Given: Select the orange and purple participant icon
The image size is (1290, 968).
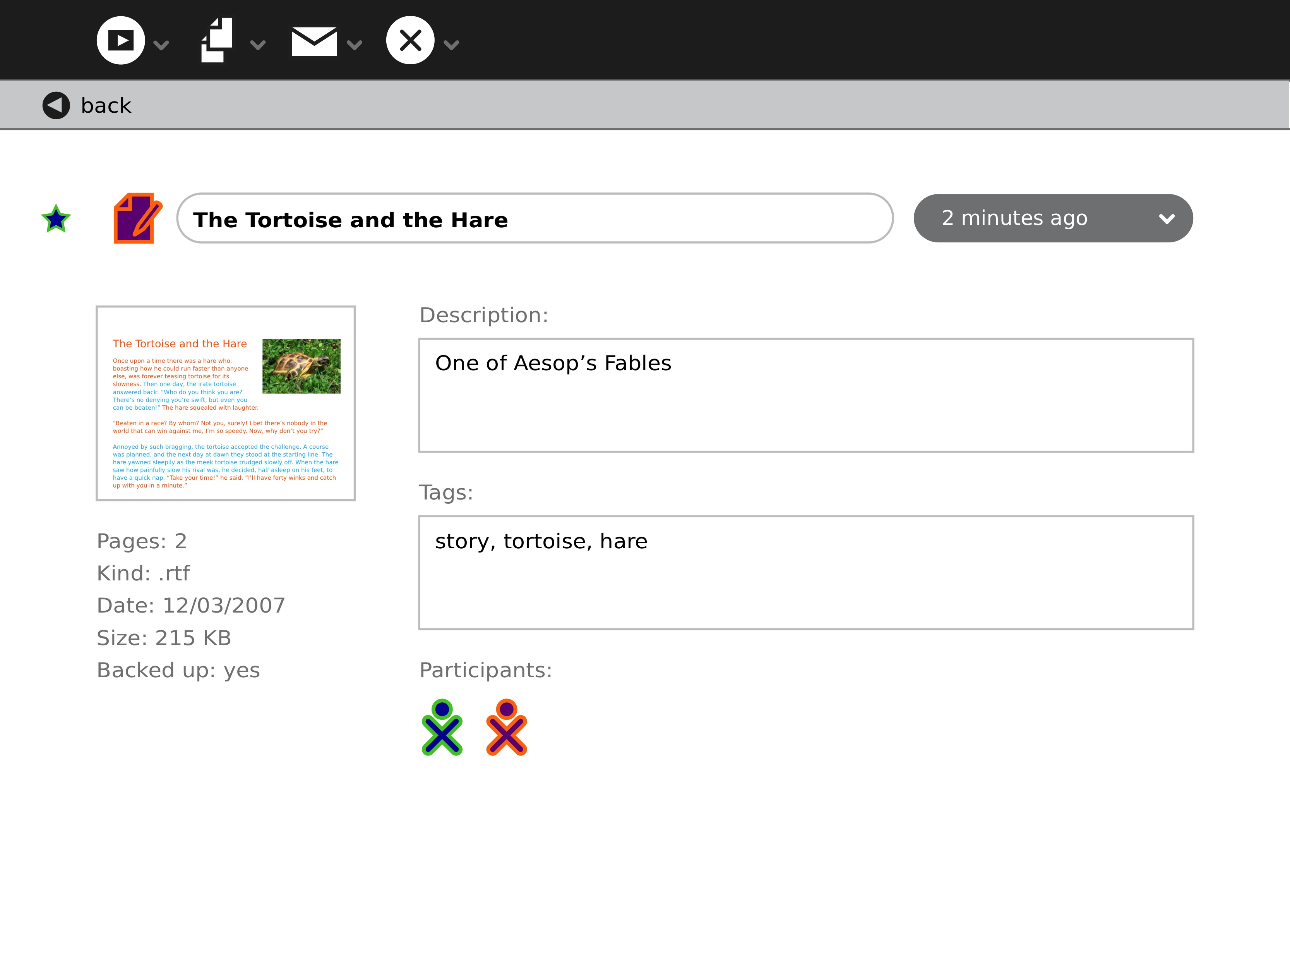Looking at the screenshot, I should 506,727.
